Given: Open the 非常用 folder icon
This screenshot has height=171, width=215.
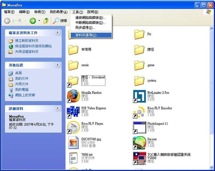Looking at the screenshot, I should tap(73, 50).
